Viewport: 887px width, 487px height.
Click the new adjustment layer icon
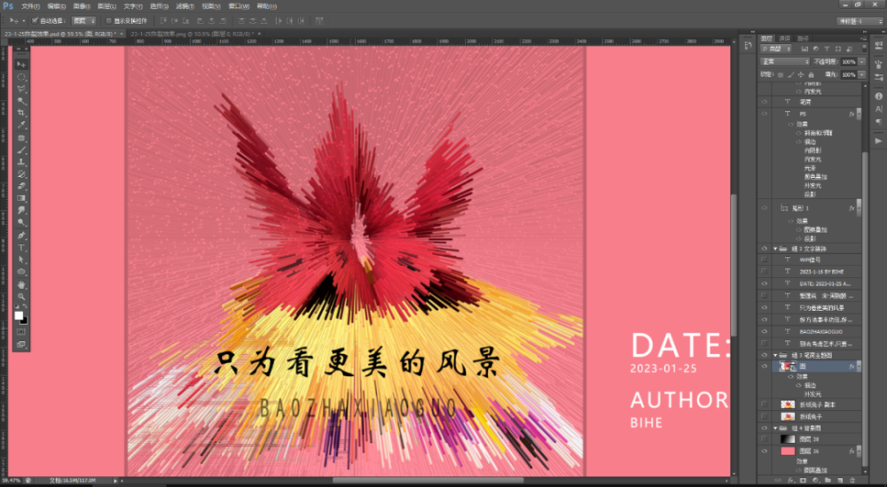coord(815,481)
